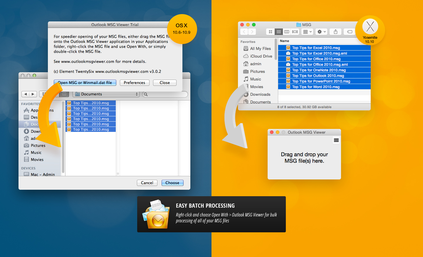Open the gear action menu in MSG Finder toolbar
Screen dimensions: 423x257
[x=322, y=32]
